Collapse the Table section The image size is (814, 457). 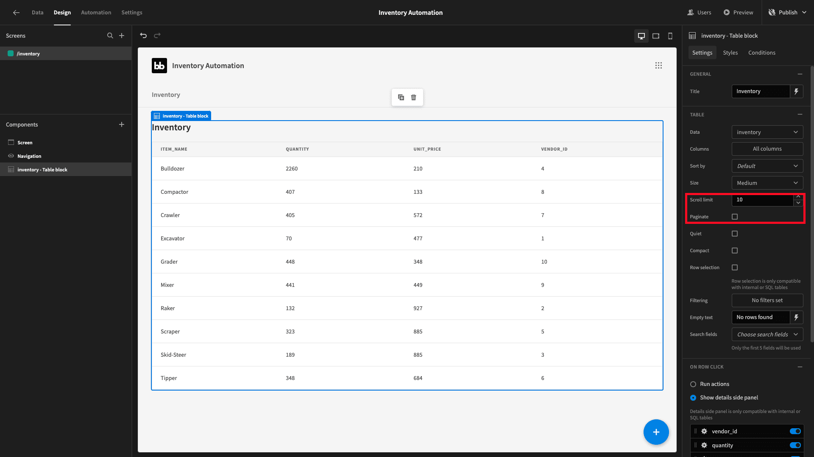800,115
